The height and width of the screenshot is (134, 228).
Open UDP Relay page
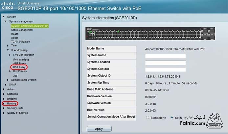coord(19,67)
